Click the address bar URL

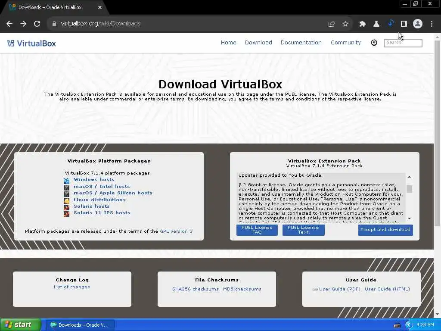(100, 24)
